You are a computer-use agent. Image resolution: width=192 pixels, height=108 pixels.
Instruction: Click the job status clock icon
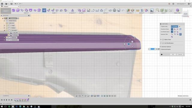click(173, 4)
